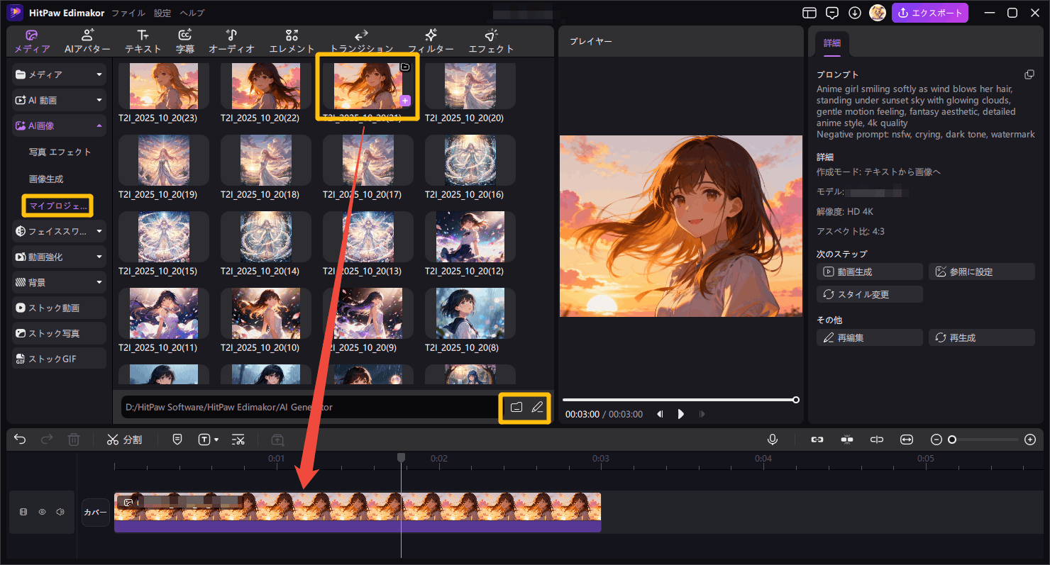The image size is (1050, 565).
Task: Copy the prompt using the copy icon
Action: click(x=1029, y=74)
